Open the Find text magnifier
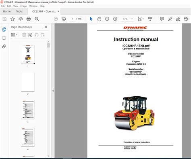Screen dimensions: 191x159 (37, 19)
